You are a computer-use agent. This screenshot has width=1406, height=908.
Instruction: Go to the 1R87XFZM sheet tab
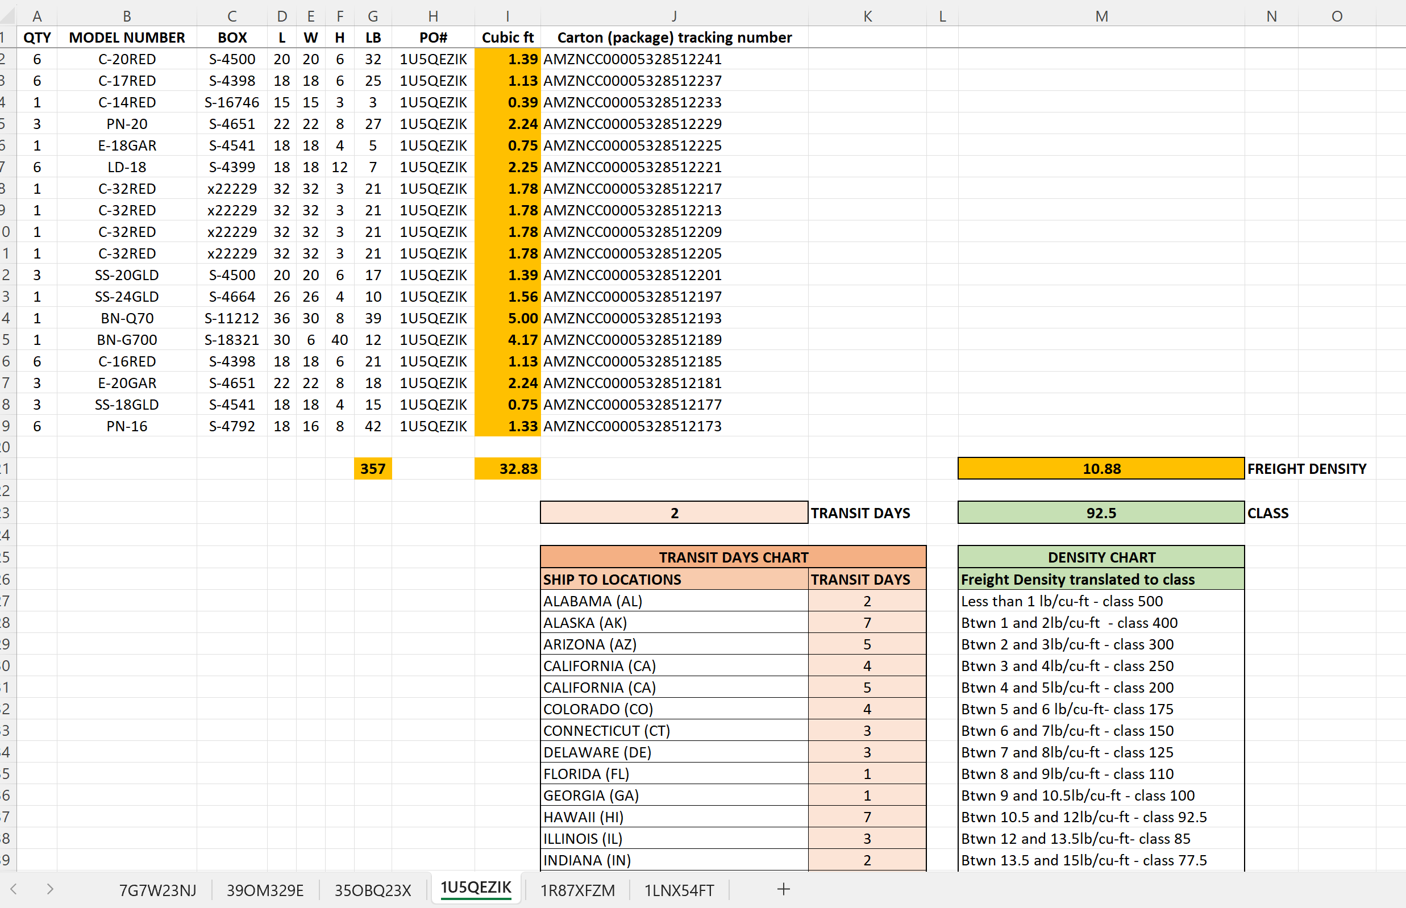pos(577,890)
